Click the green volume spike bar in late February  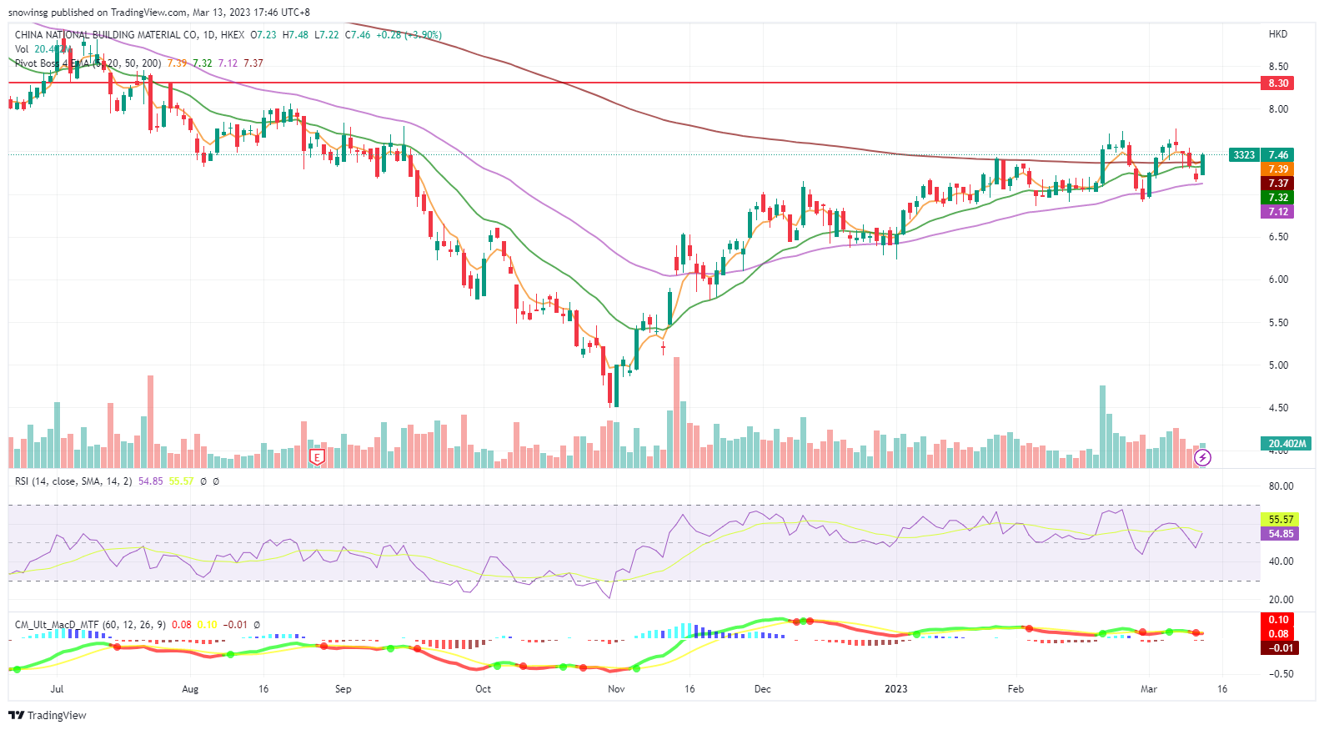(1102, 426)
